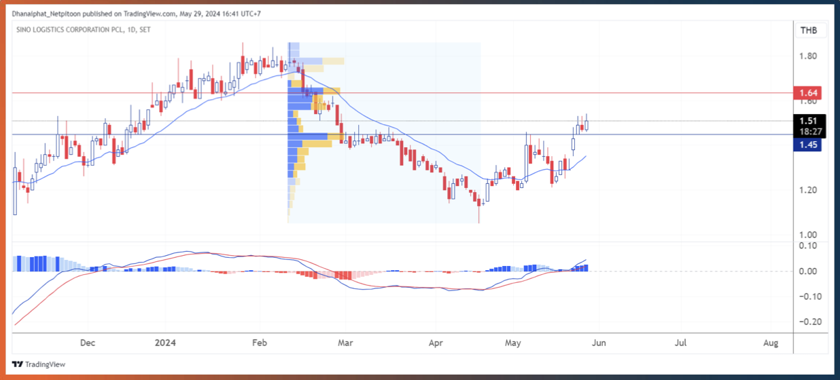Select the blue 1.45 price label
This screenshot has height=380, width=840.
coord(807,145)
